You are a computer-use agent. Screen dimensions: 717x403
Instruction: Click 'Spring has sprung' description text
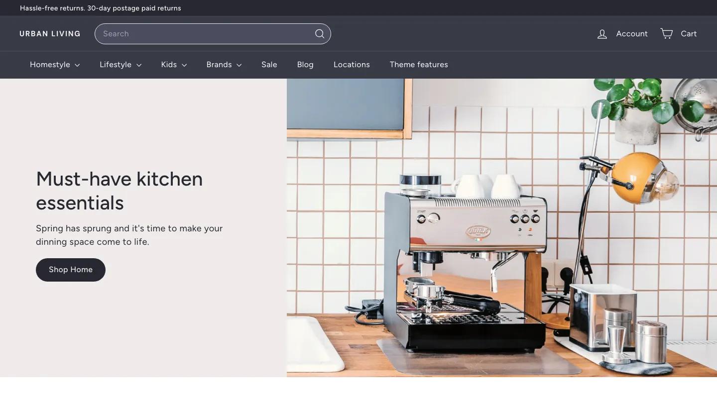[x=129, y=235]
